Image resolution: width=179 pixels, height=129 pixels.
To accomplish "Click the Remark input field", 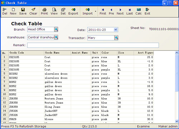I will tap(93, 45).
